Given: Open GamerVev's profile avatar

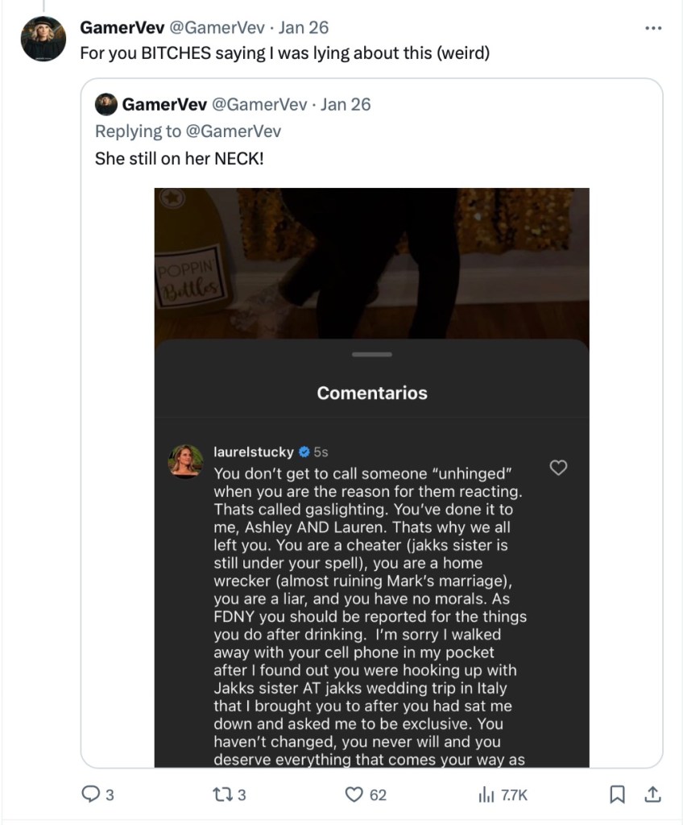Looking at the screenshot, I should 43,38.
